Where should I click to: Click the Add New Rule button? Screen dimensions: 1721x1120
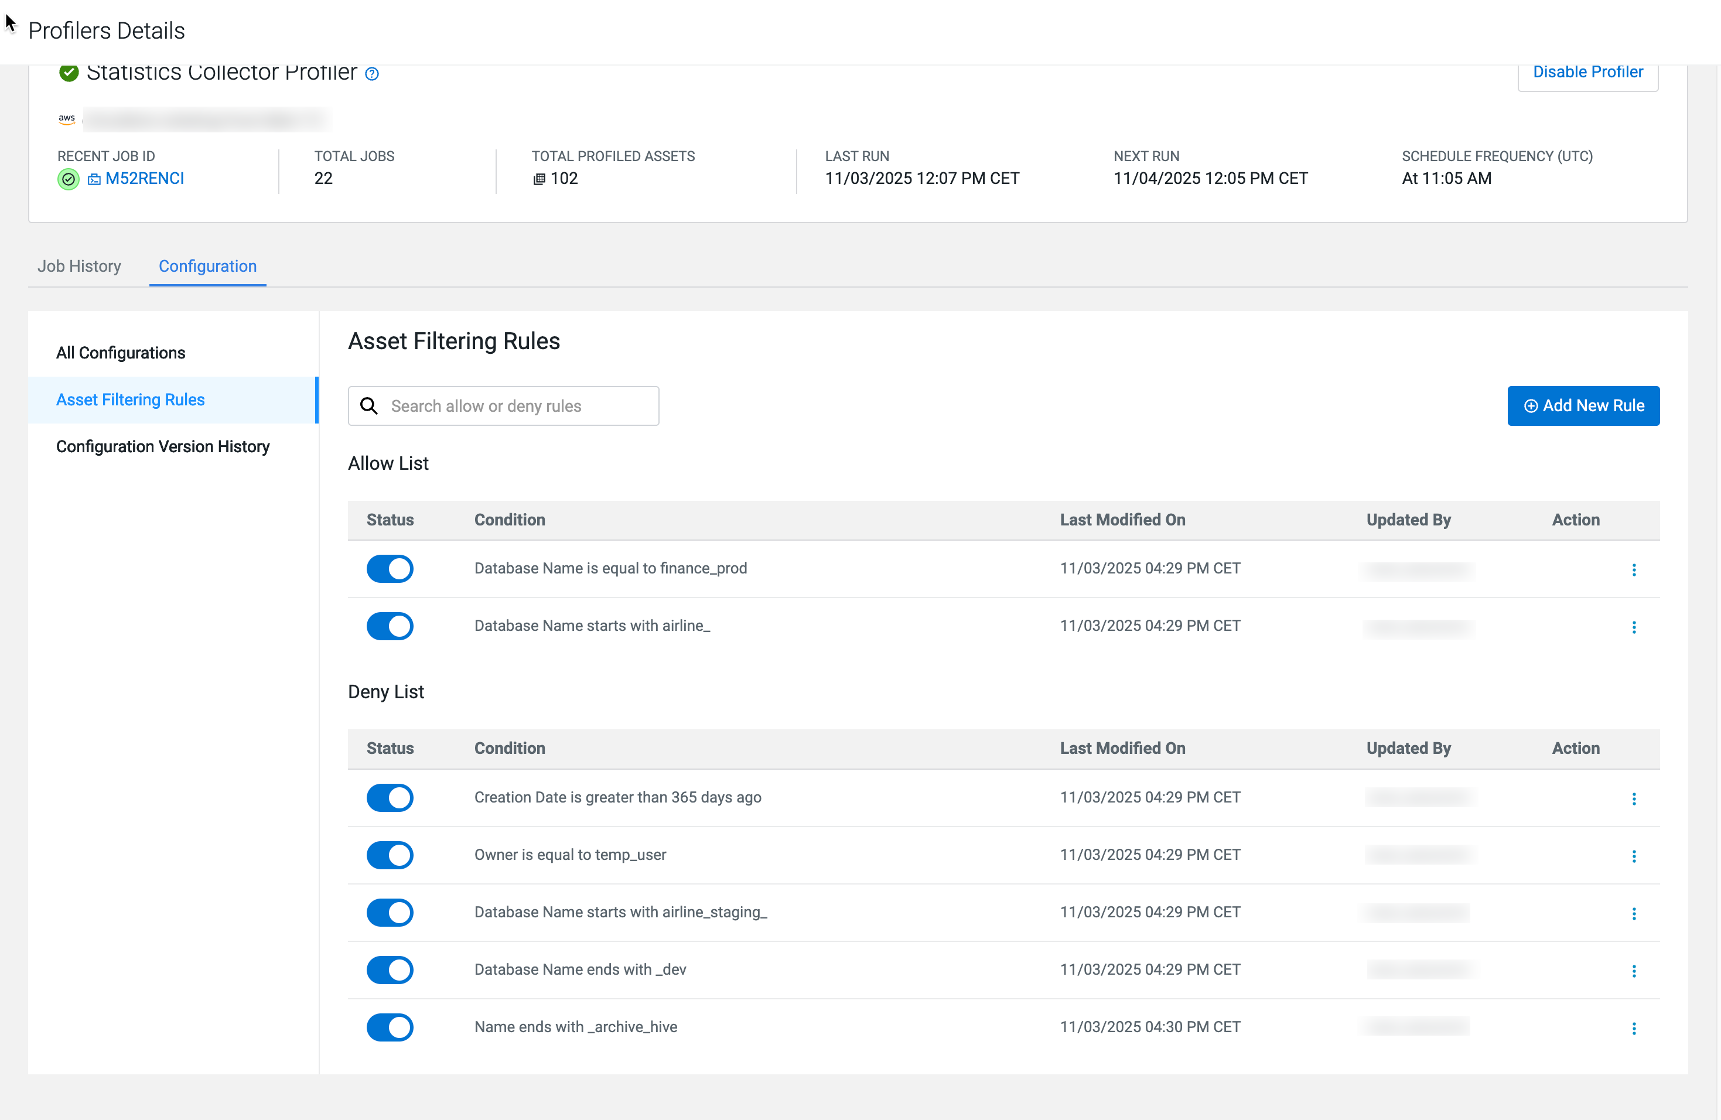tap(1583, 405)
